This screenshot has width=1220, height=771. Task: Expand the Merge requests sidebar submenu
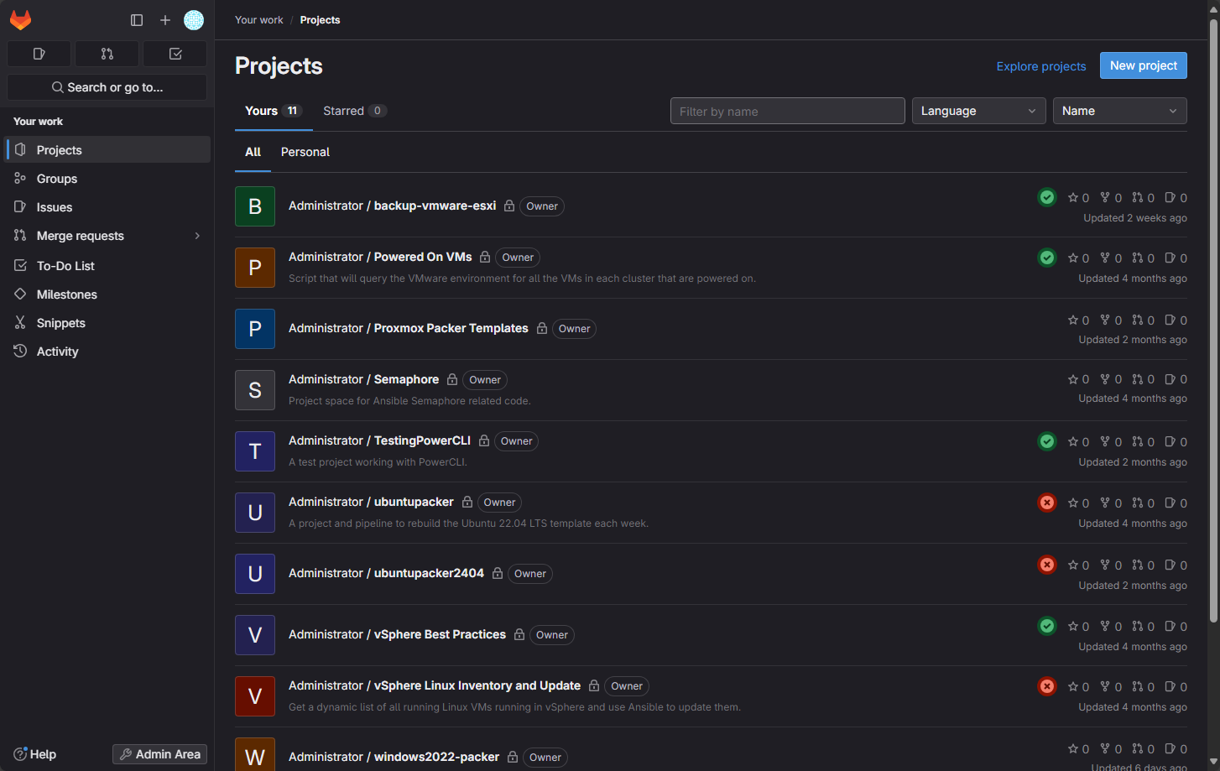point(197,236)
